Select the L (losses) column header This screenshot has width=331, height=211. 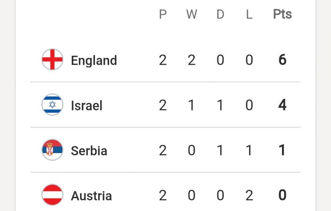pyautogui.click(x=249, y=14)
